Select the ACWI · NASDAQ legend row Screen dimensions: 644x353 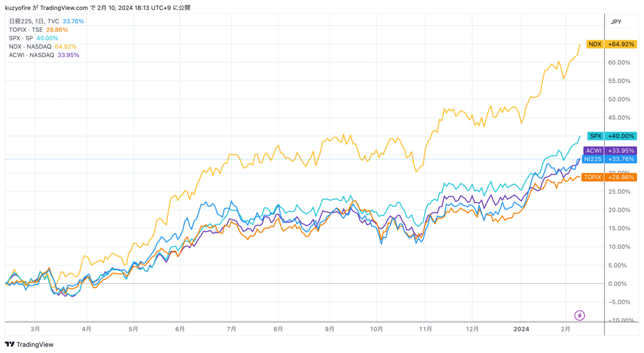point(44,55)
